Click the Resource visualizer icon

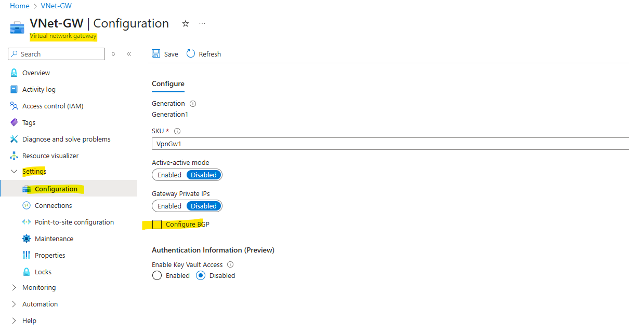pos(14,156)
